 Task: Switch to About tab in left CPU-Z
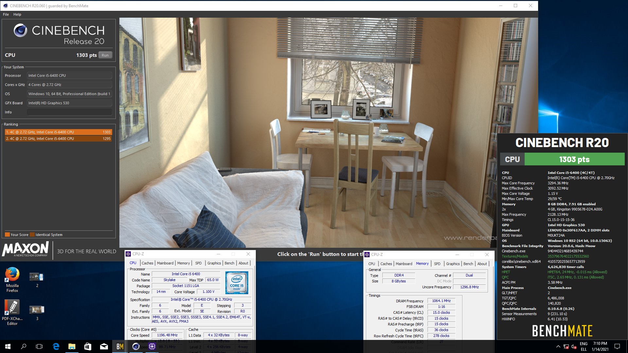pos(243,263)
